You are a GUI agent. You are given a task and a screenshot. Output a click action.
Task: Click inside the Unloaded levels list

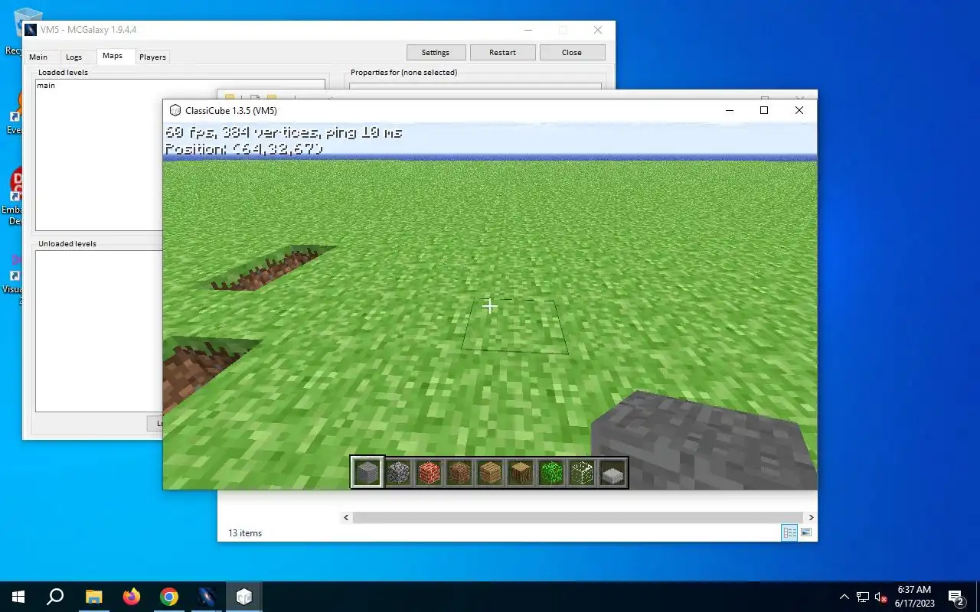99,331
